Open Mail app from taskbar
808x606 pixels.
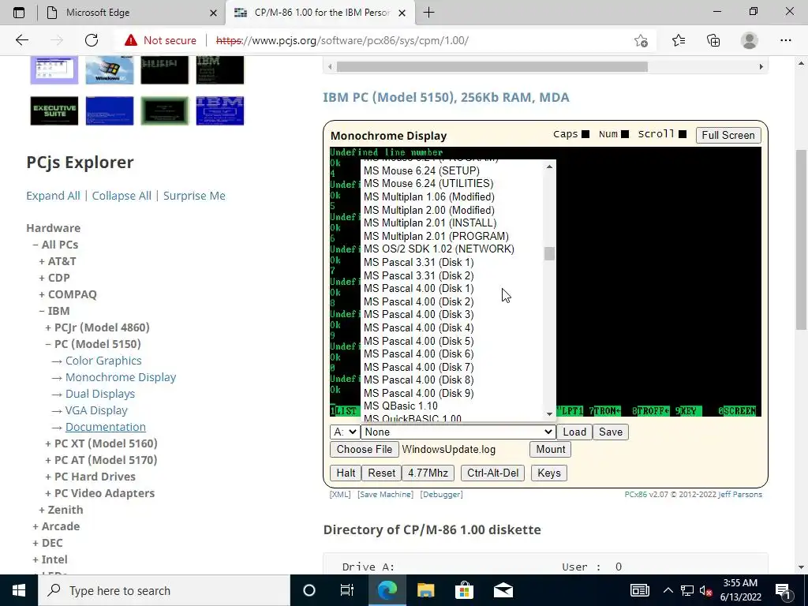pos(503,590)
